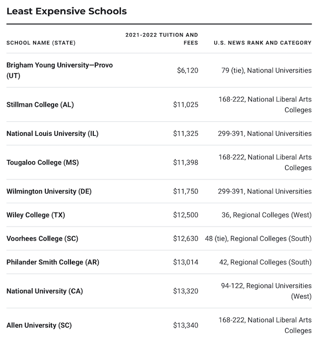Open Wilmington University (DE) school page
This screenshot has width=323, height=341.
coord(49,192)
